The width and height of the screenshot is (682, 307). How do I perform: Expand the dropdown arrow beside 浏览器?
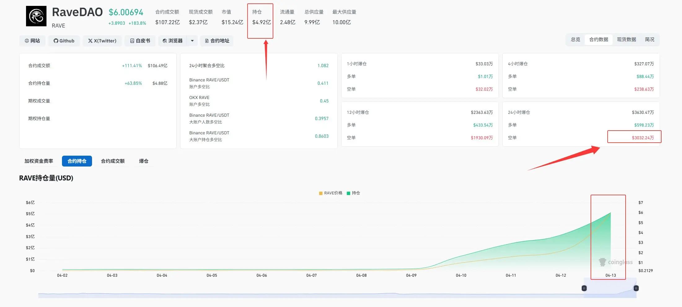[192, 41]
